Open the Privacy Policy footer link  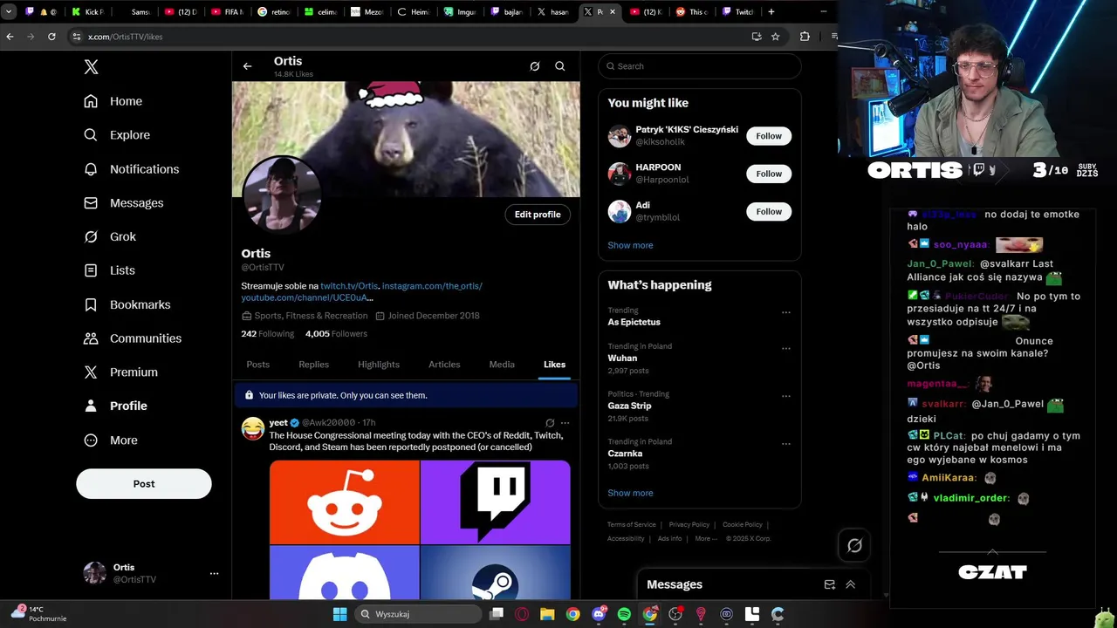(689, 525)
